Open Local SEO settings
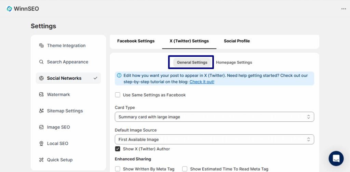This screenshot has width=350, height=172. (x=68, y=143)
